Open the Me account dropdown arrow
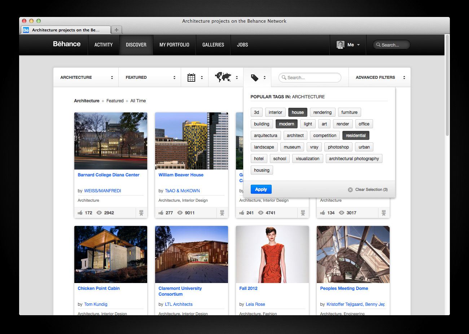This screenshot has height=334, width=469. pyautogui.click(x=358, y=45)
